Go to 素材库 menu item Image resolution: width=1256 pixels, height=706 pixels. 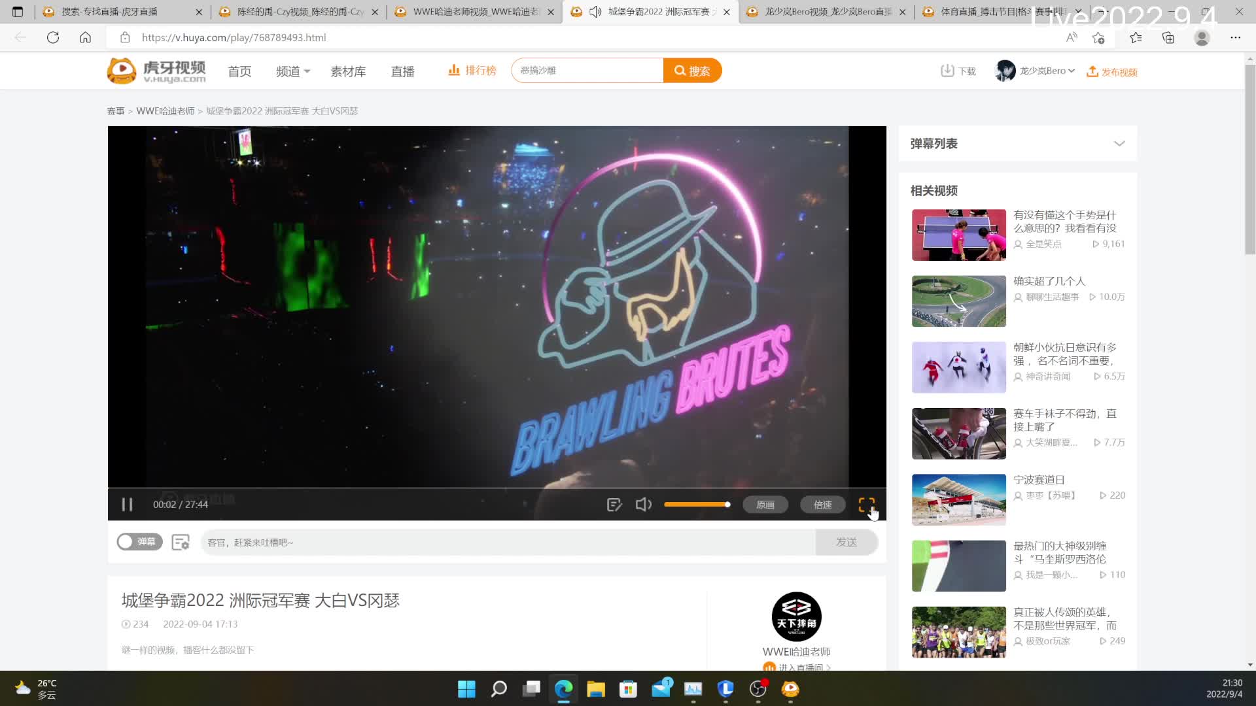(348, 71)
